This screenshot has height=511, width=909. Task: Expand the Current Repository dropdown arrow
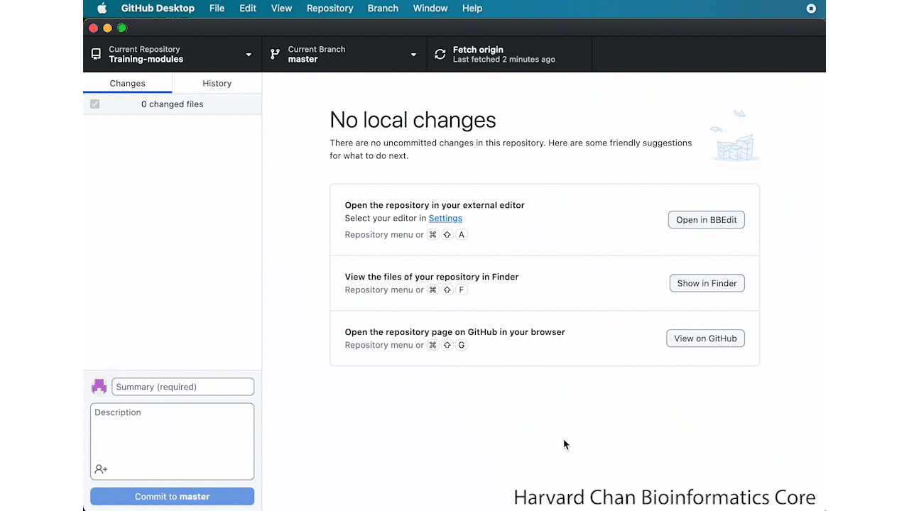[x=249, y=55]
